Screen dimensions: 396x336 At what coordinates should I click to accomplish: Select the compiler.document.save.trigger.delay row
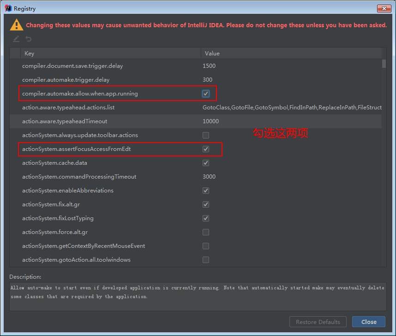(x=72, y=66)
